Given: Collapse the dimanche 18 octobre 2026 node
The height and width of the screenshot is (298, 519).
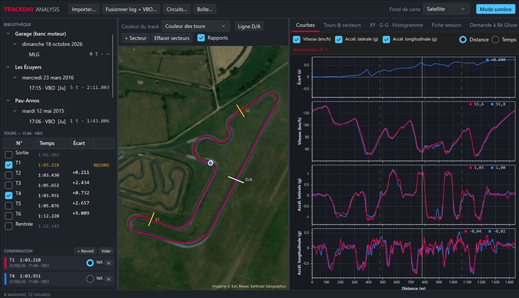Looking at the screenshot, I should (x=15, y=44).
